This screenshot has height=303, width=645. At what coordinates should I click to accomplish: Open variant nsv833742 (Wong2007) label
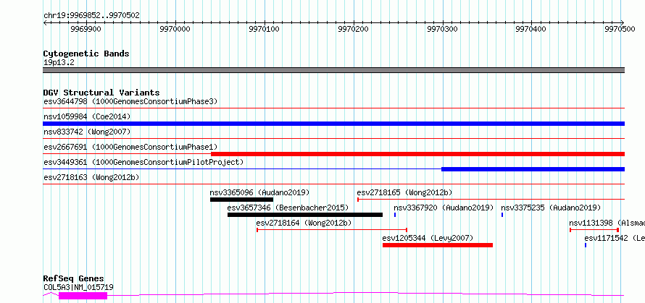87,132
